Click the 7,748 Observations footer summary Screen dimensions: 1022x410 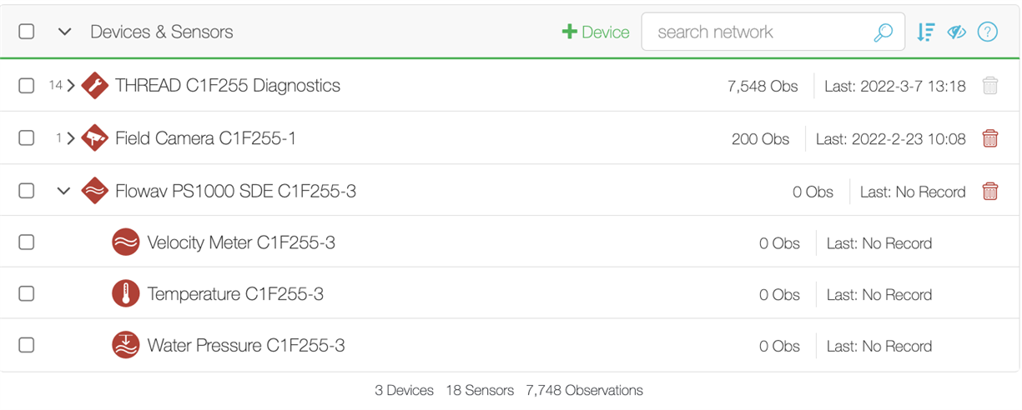(x=585, y=390)
